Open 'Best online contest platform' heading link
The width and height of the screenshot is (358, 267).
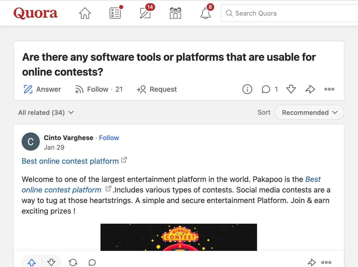[x=70, y=161]
